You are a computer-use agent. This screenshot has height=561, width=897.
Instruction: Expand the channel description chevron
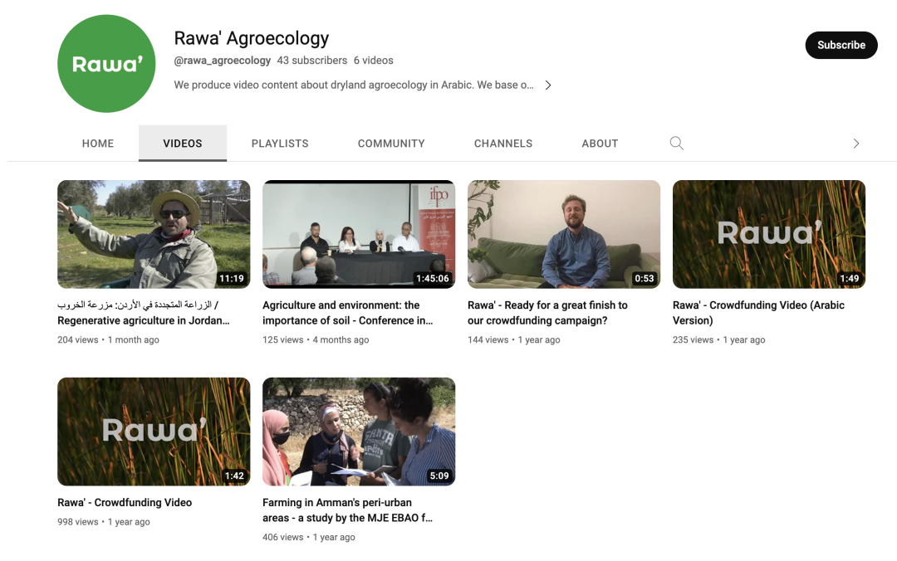[548, 85]
